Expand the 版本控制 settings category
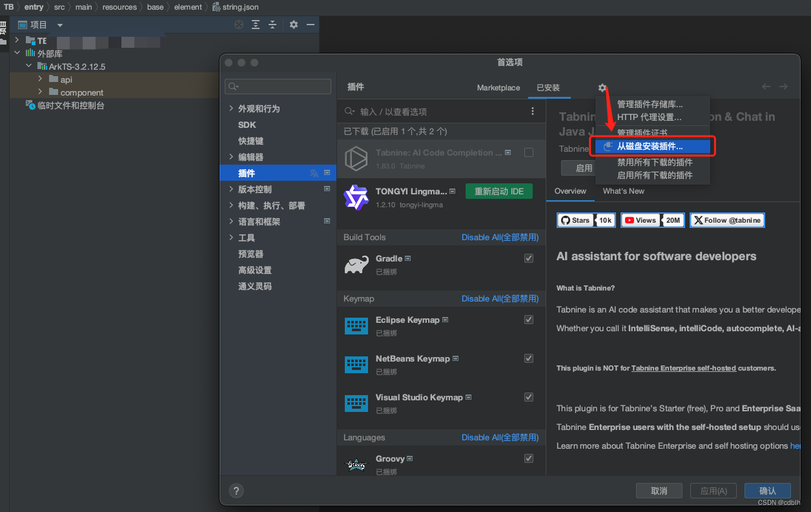The width and height of the screenshot is (811, 512). coord(232,189)
